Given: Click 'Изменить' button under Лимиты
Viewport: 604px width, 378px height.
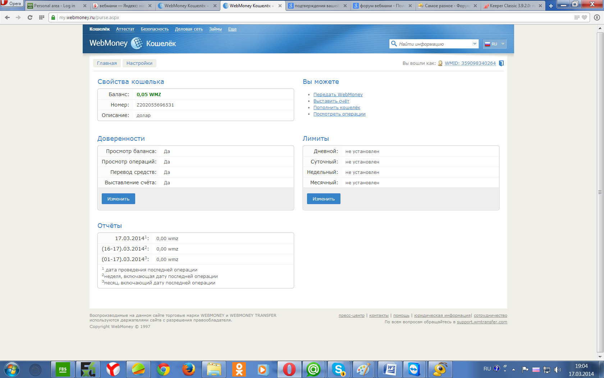Looking at the screenshot, I should point(324,199).
